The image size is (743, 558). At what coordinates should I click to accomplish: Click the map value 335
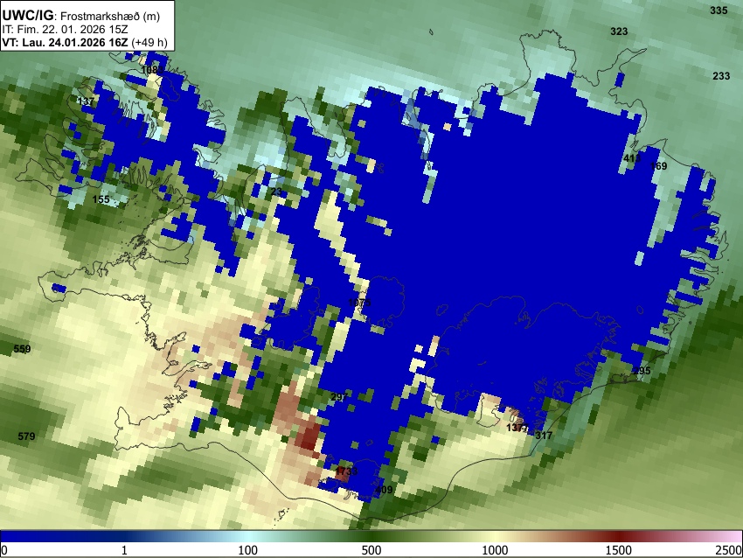pyautogui.click(x=719, y=10)
